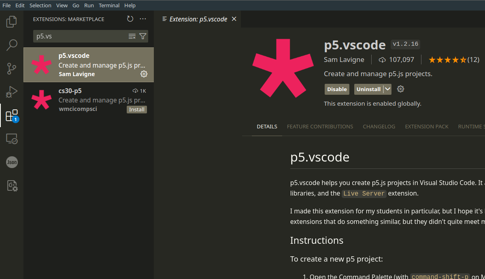Open Views and More Actions ellipsis menu
This screenshot has width=485, height=279.
tap(143, 19)
